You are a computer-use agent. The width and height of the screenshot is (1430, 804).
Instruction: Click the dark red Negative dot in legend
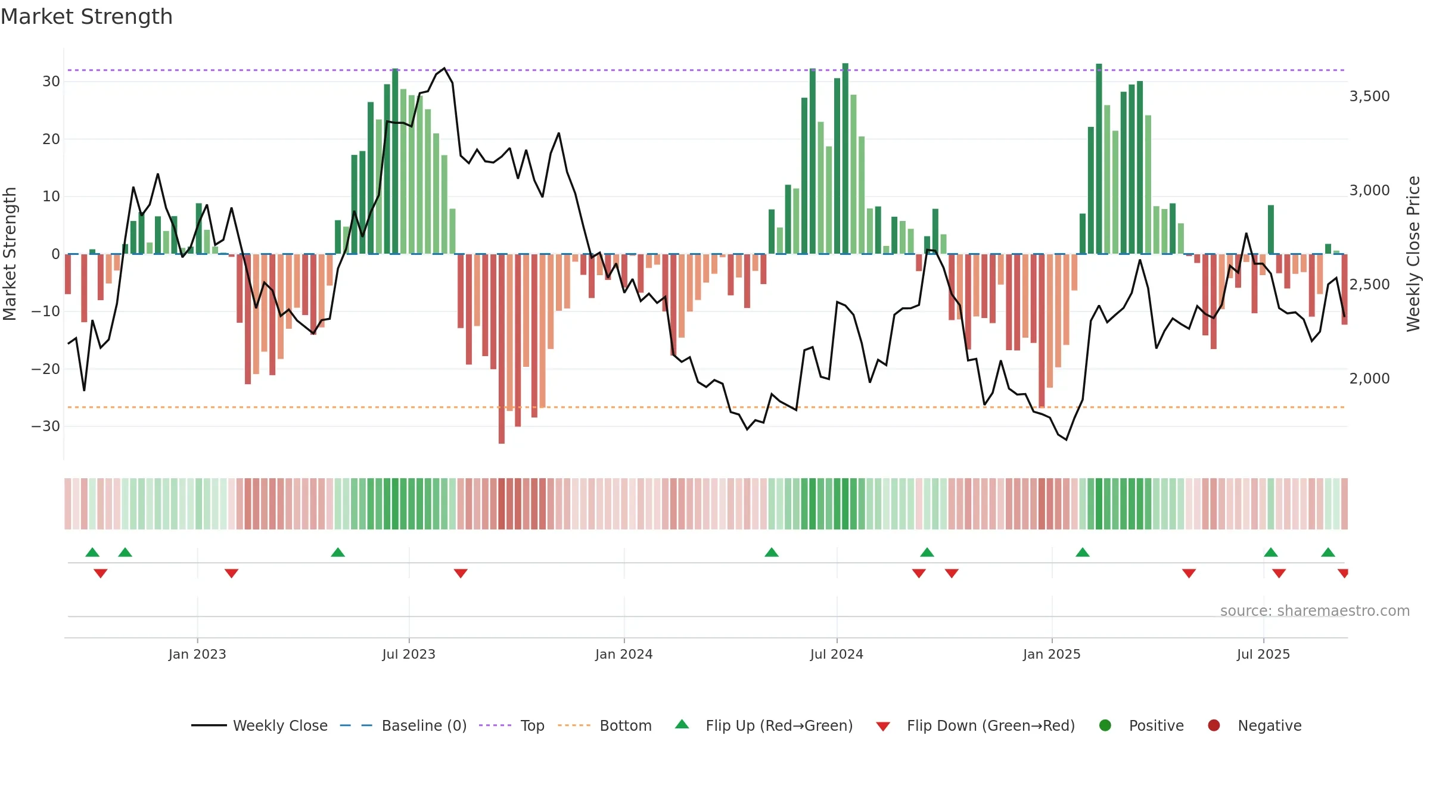(x=1214, y=725)
